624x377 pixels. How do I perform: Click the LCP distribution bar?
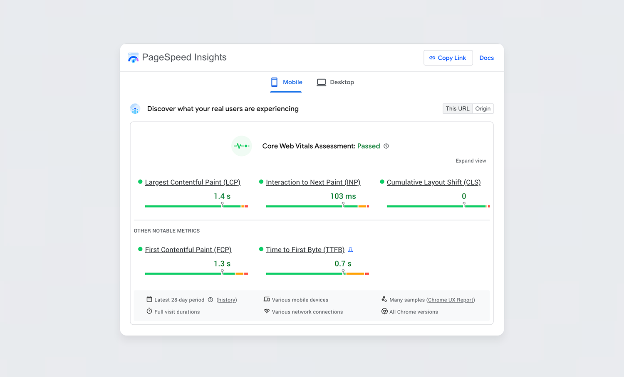196,206
